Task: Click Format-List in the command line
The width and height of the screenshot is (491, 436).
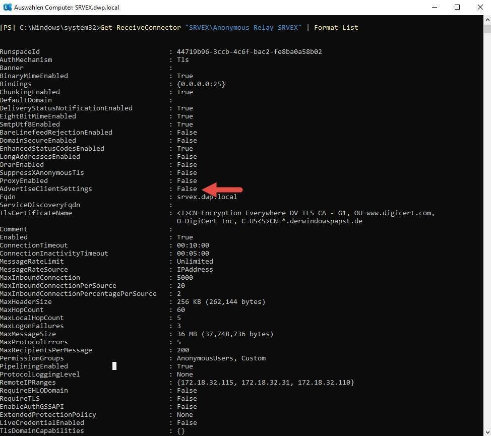Action: pyautogui.click(x=336, y=27)
